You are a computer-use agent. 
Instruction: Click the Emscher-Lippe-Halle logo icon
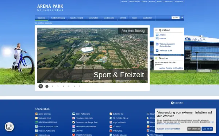point(74,118)
